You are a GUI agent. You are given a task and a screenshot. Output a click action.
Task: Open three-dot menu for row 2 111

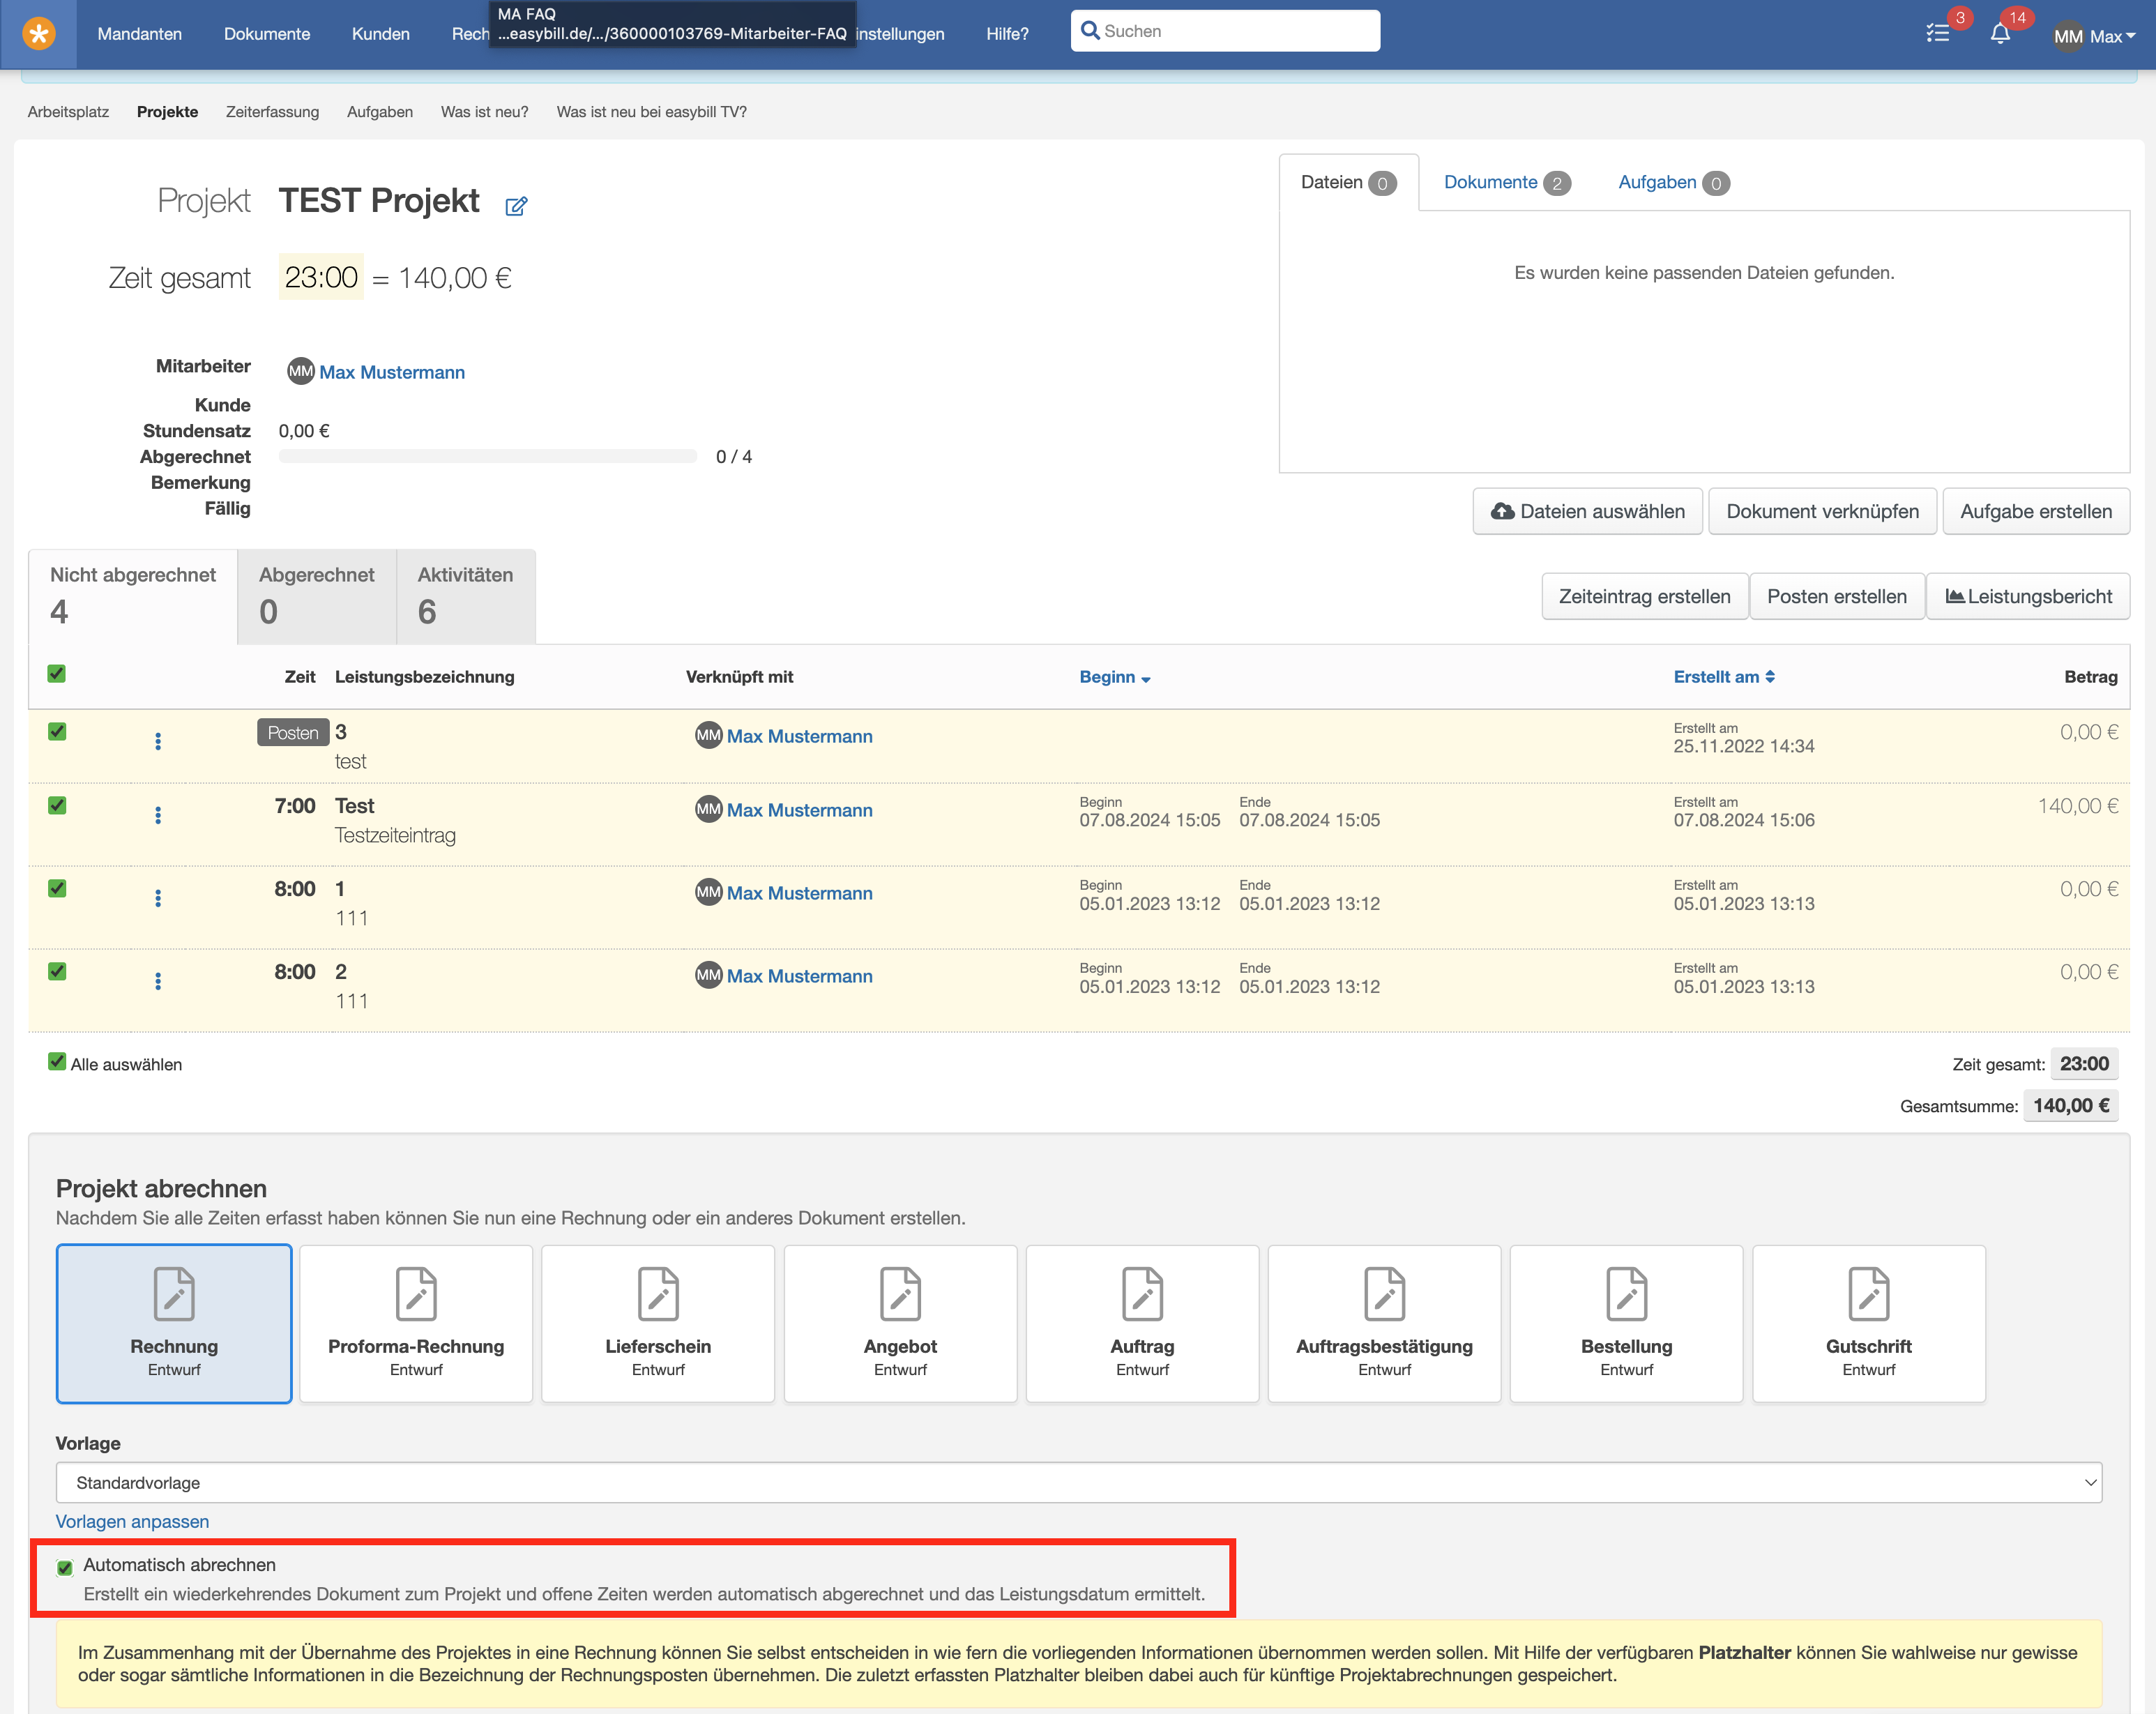tap(158, 981)
